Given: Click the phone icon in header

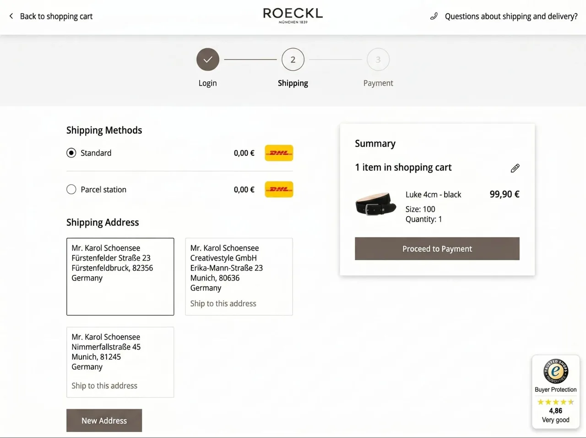Looking at the screenshot, I should click(x=434, y=16).
